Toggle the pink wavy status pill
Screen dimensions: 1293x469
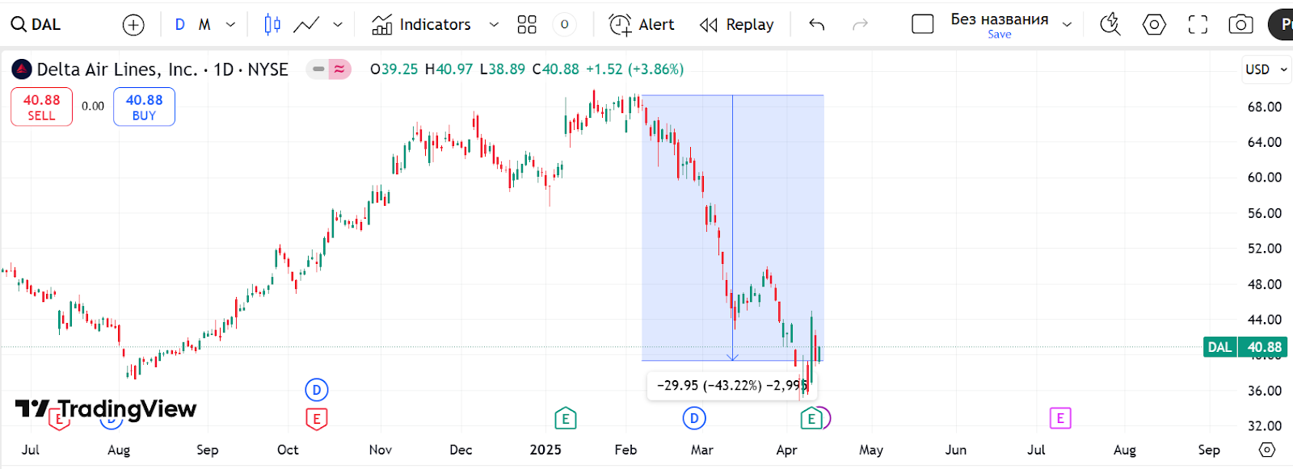tap(339, 69)
